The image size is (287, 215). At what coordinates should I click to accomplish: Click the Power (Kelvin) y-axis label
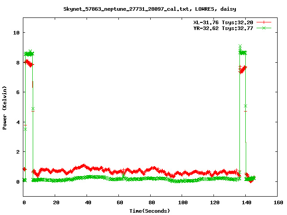[x=4, y=108]
